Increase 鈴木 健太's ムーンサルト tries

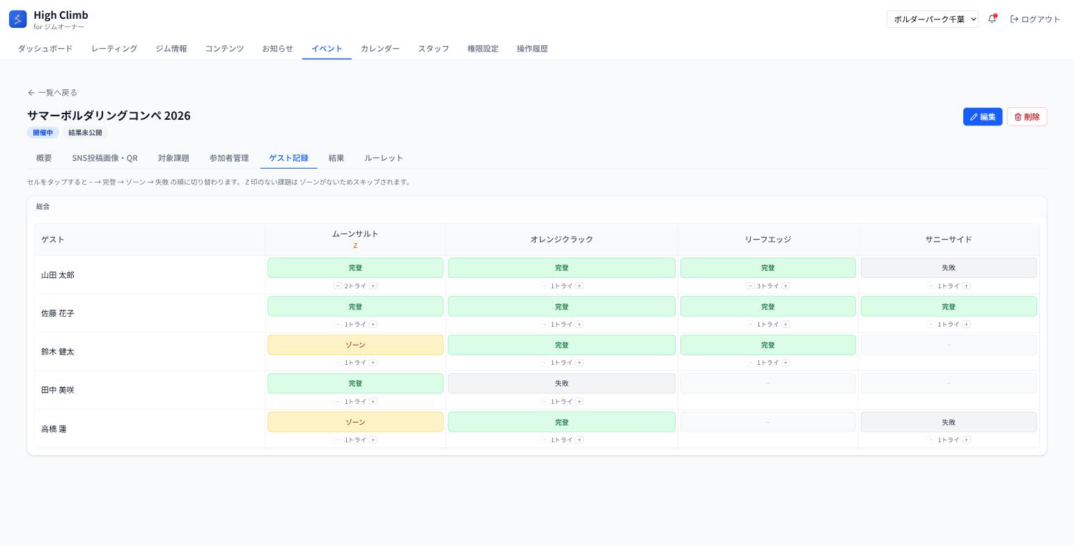[x=373, y=363]
